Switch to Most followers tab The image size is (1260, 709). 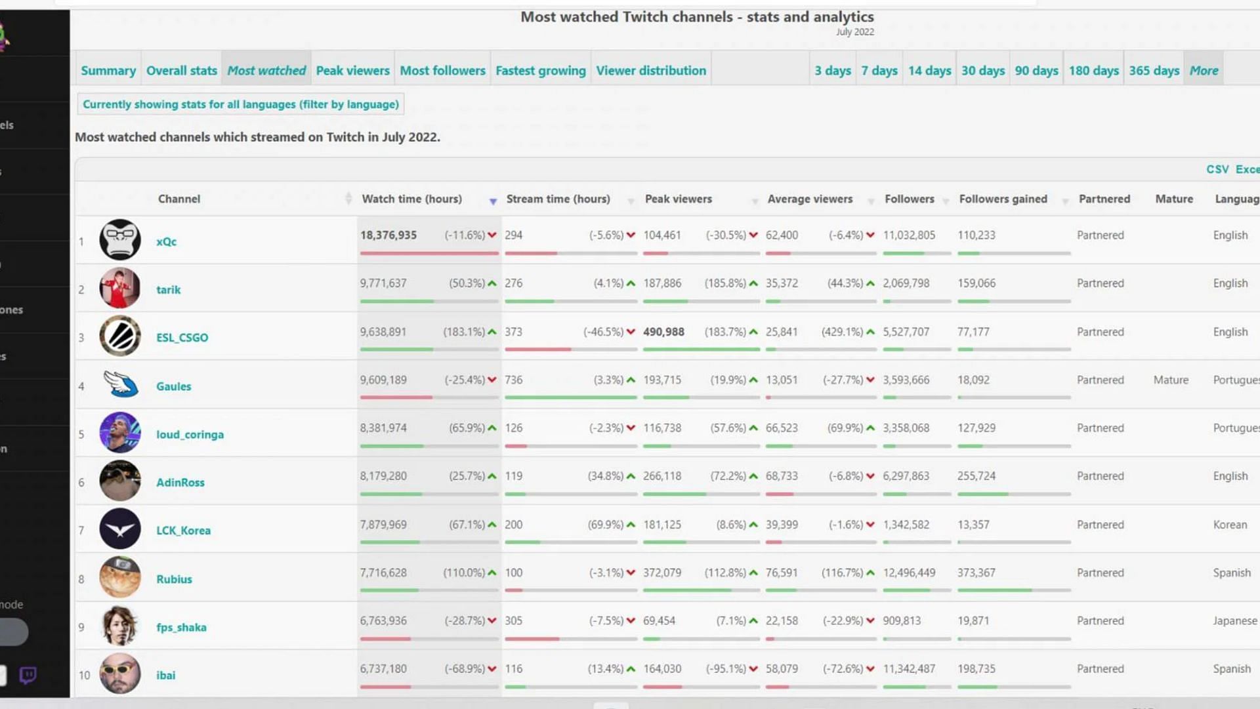coord(442,70)
